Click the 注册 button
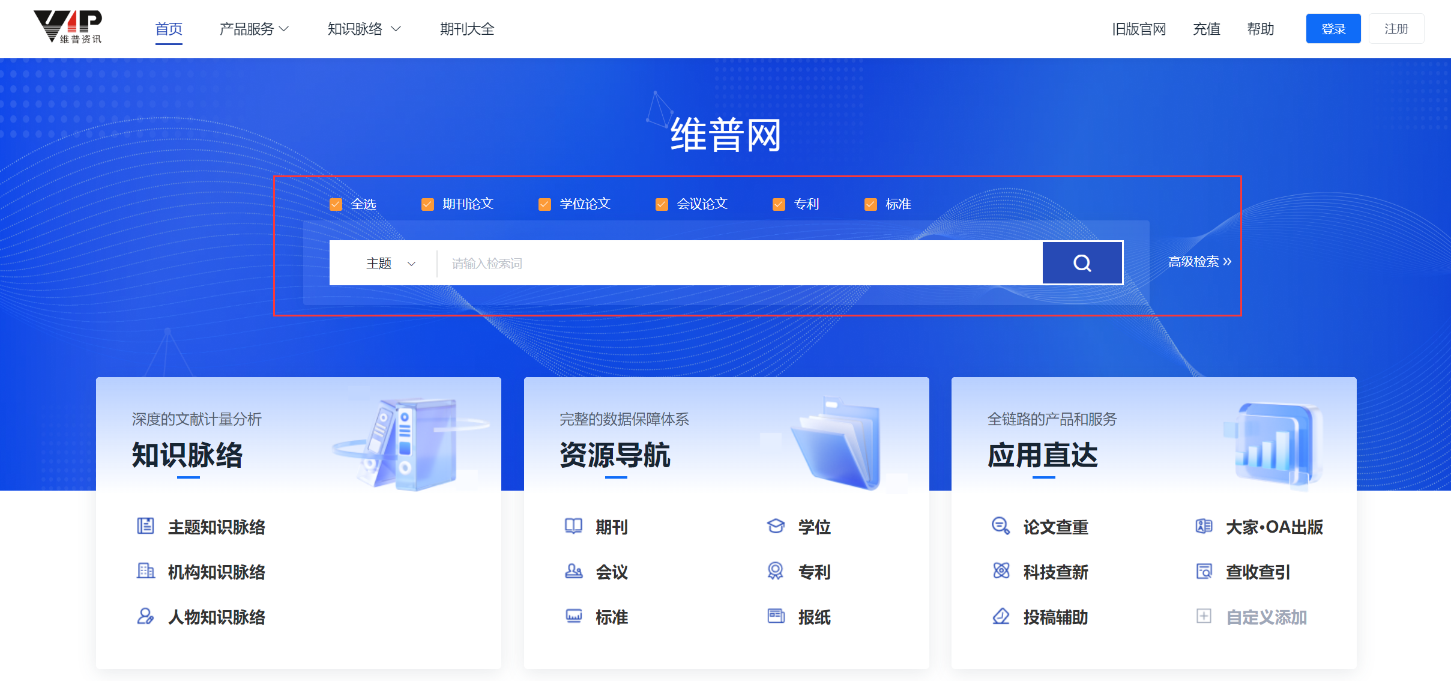 (1396, 28)
